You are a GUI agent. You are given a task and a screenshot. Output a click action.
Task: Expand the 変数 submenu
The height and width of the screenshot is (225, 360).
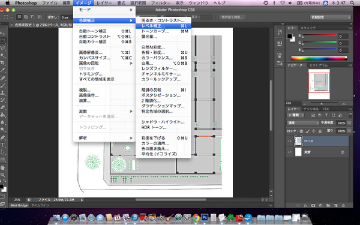104,112
